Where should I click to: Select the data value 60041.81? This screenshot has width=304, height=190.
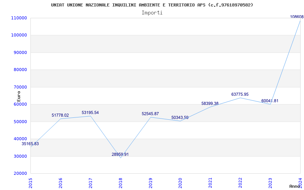270,101
